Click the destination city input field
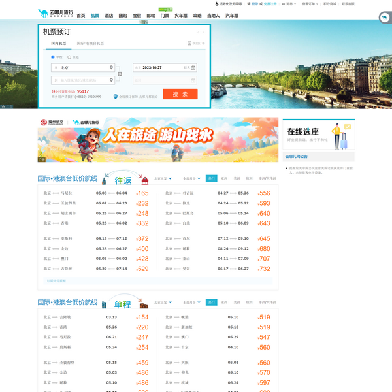 (82, 80)
